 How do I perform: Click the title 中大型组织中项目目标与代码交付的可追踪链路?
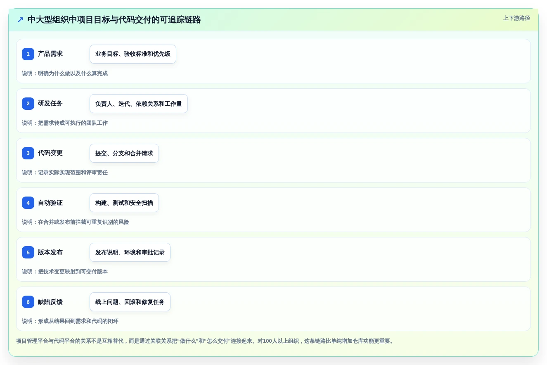click(x=114, y=20)
